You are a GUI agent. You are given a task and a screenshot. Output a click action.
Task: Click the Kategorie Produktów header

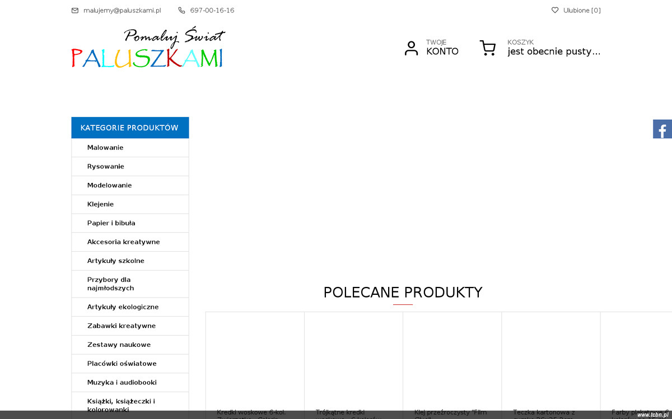coord(130,128)
